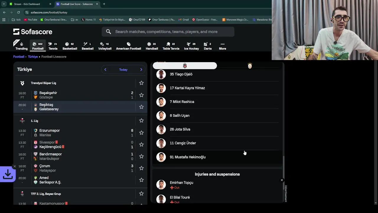Click the Football breadcrumb link
The height and width of the screenshot is (213, 378).
point(19,57)
